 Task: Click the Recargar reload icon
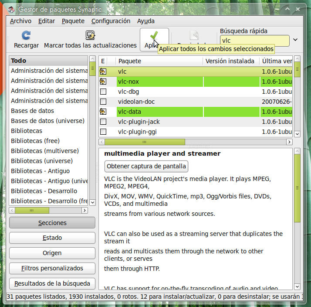point(26,35)
